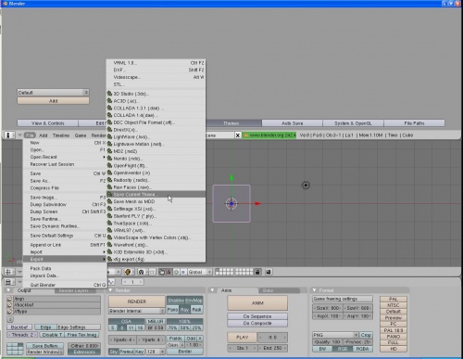463x359 pixels.
Task: Click the folder icon beside the /tmp\ output path
Action: (x=9, y=299)
